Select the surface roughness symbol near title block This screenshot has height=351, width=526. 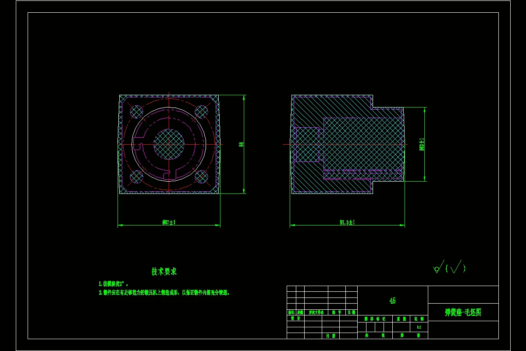point(449,267)
